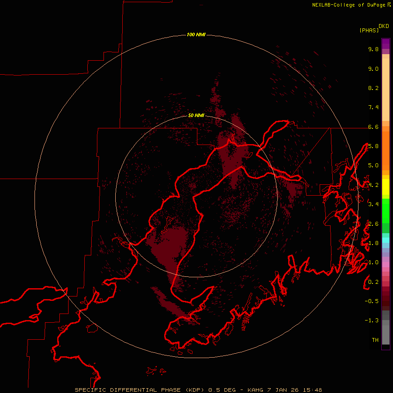Viewport: 393px width, 393px height.
Task: Select the gray bottom color bar segment
Action: [x=386, y=334]
